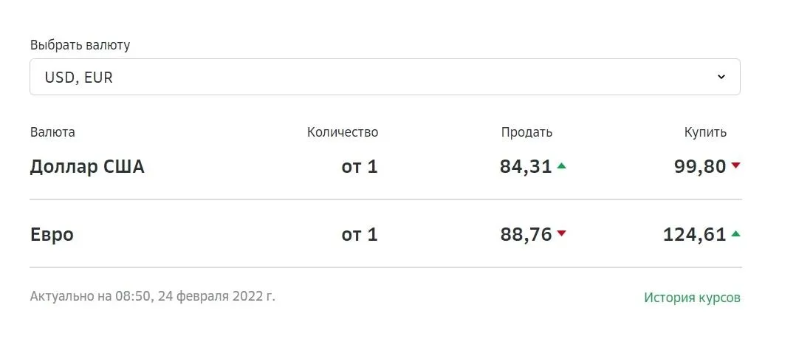
Task: Click the euro sell rate 88,76
Action: coord(526,235)
